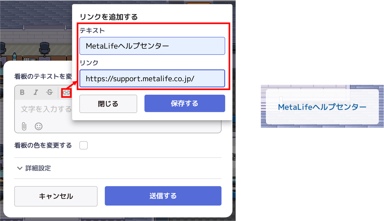This screenshot has height=221, width=384.
Task: Cancel editing with キャンセル button
Action: point(56,196)
